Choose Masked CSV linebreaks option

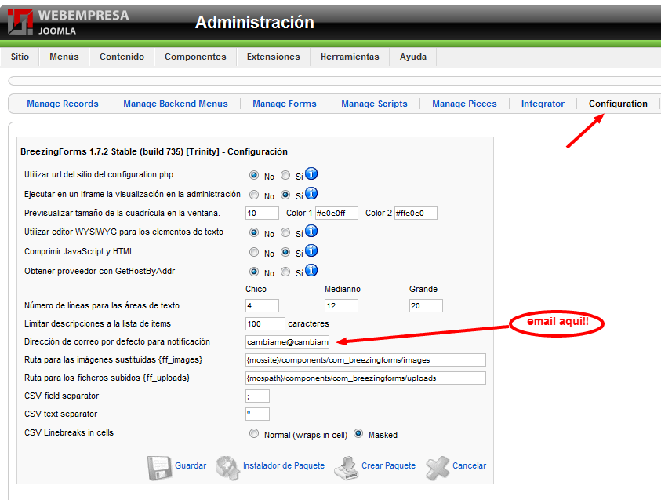358,433
